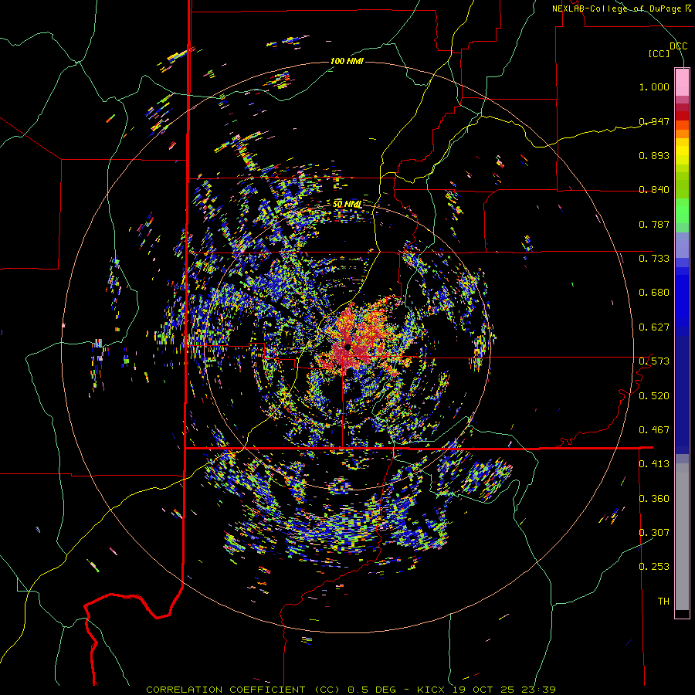Select the 0.360 scale value
This screenshot has width=695, height=695.
654,498
